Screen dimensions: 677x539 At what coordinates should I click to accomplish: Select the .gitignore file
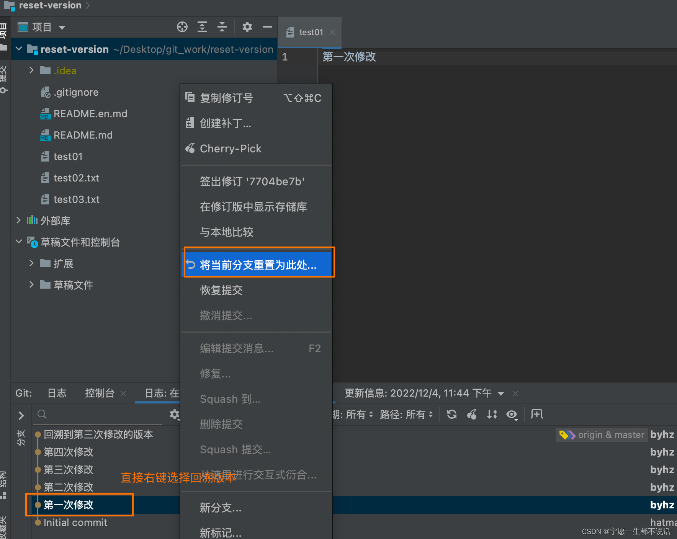pos(70,92)
